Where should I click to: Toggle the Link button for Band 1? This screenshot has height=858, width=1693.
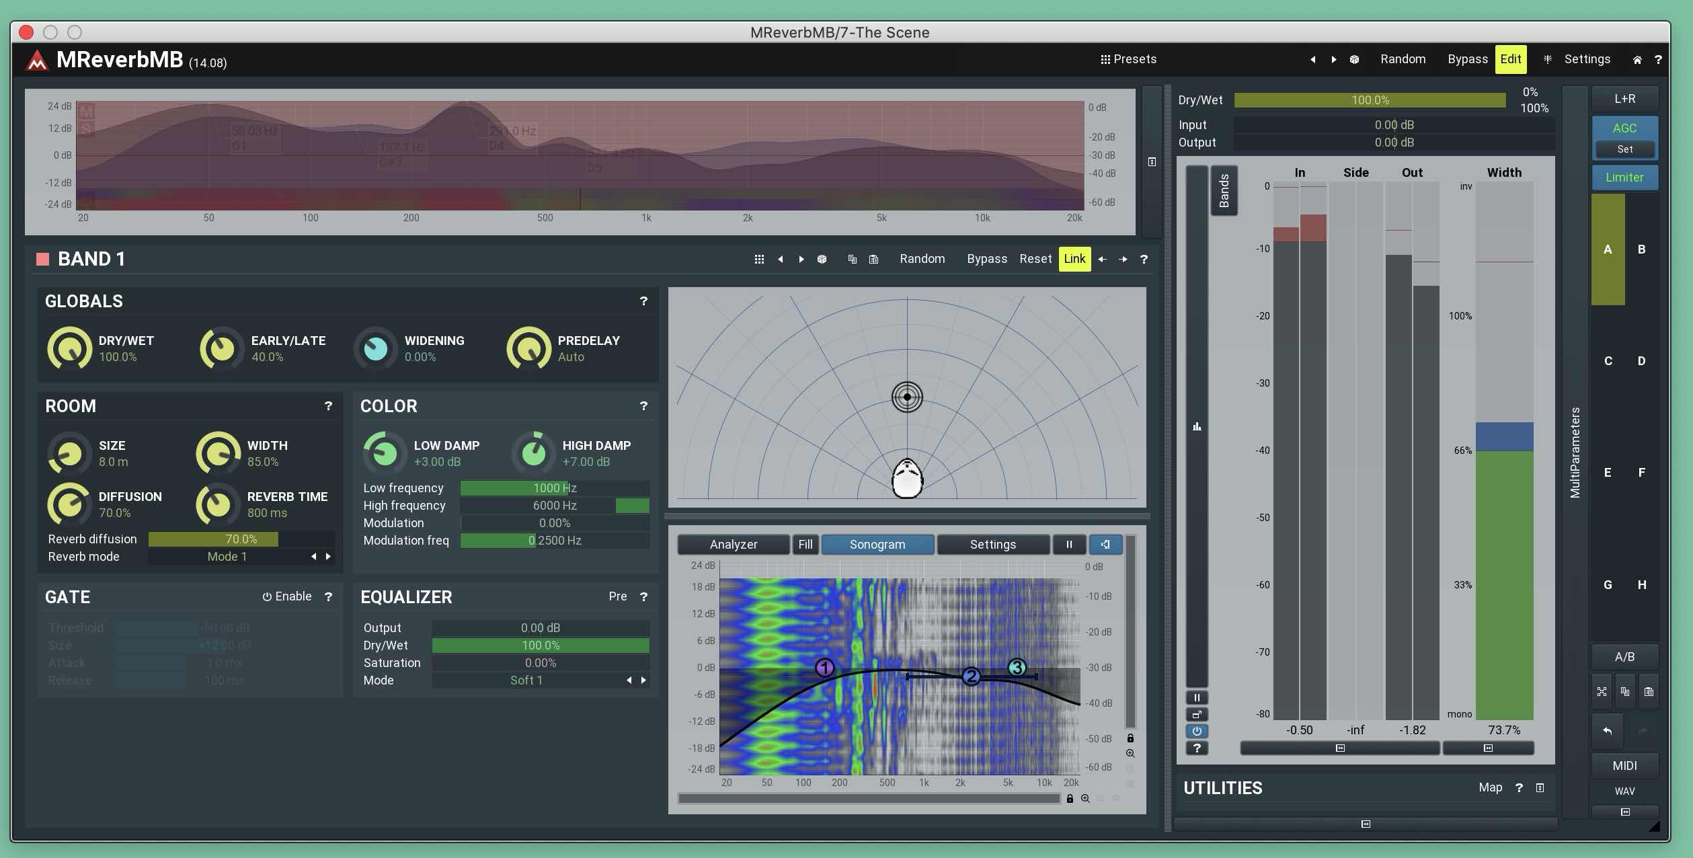(x=1074, y=259)
